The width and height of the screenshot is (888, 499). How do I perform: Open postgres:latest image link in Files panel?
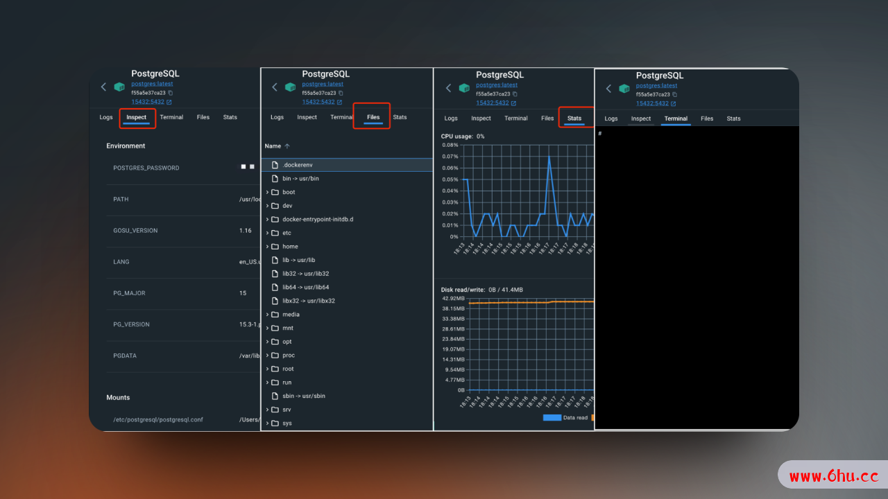click(322, 84)
